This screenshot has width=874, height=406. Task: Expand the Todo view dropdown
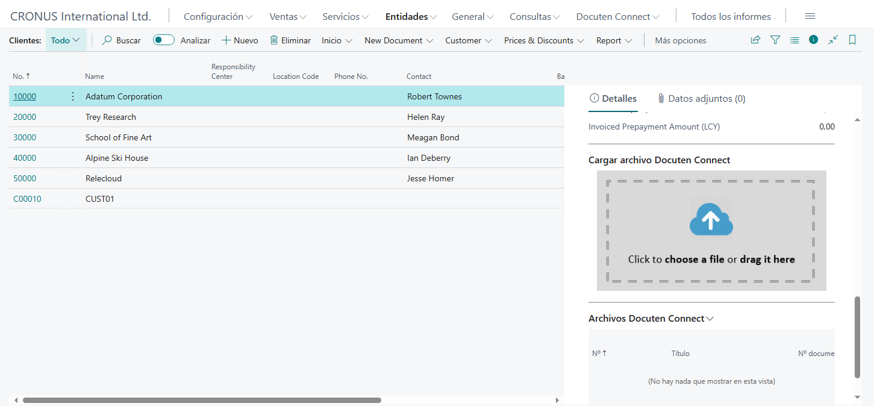(66, 40)
